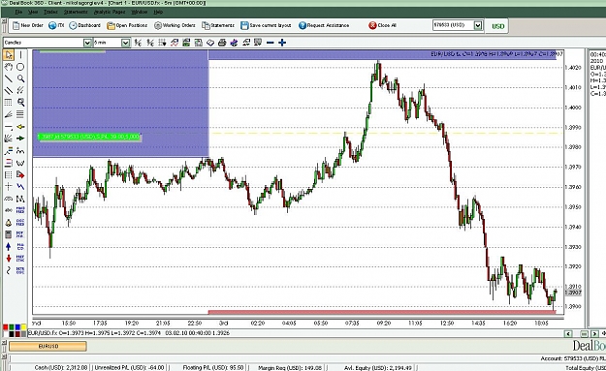606x371 pixels.
Task: Click the green open position label on chart
Action: click(x=89, y=137)
